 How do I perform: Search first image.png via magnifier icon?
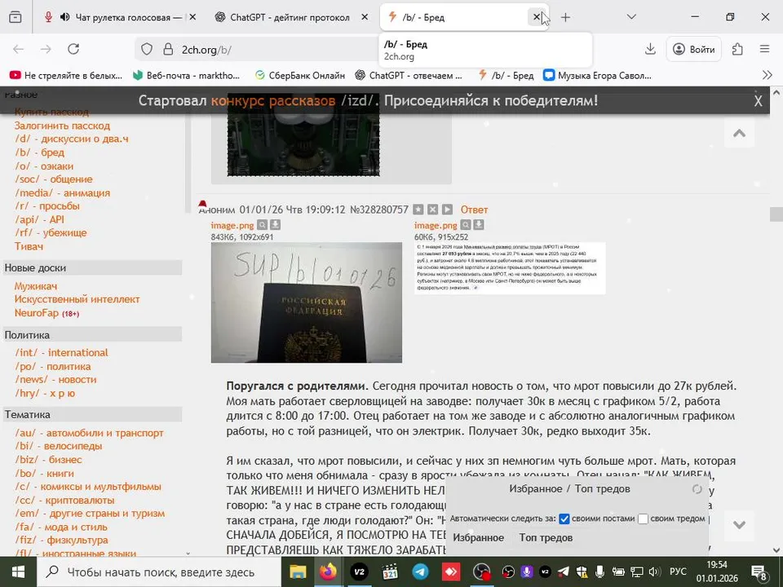coord(262,225)
